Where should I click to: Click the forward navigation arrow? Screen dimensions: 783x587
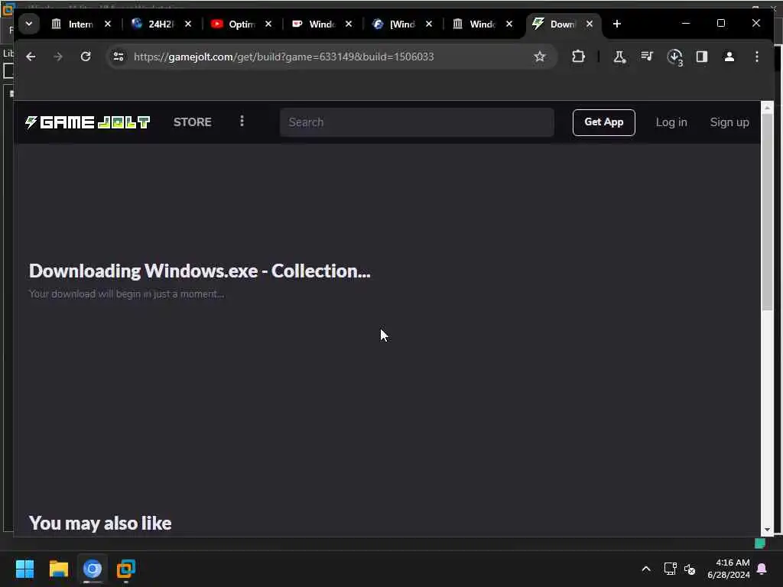point(58,57)
